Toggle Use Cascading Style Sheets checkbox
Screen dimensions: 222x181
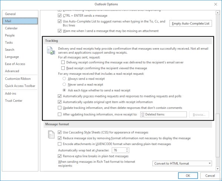pos(60,132)
